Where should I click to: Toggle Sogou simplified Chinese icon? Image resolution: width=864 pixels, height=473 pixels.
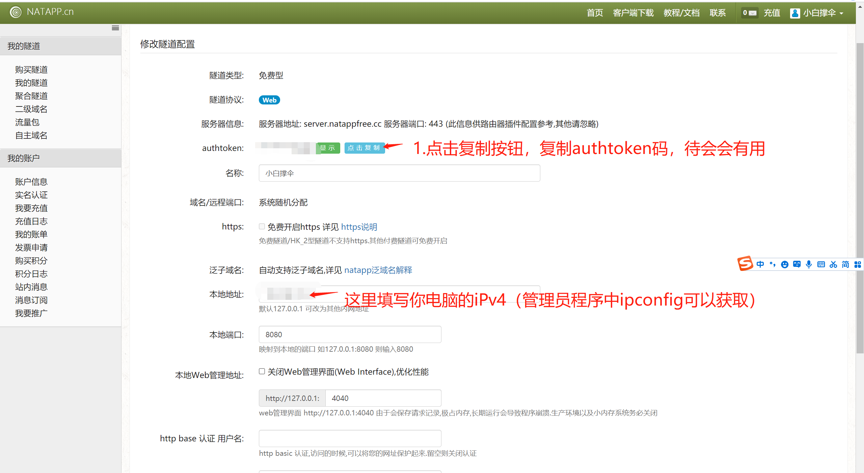coord(845,264)
